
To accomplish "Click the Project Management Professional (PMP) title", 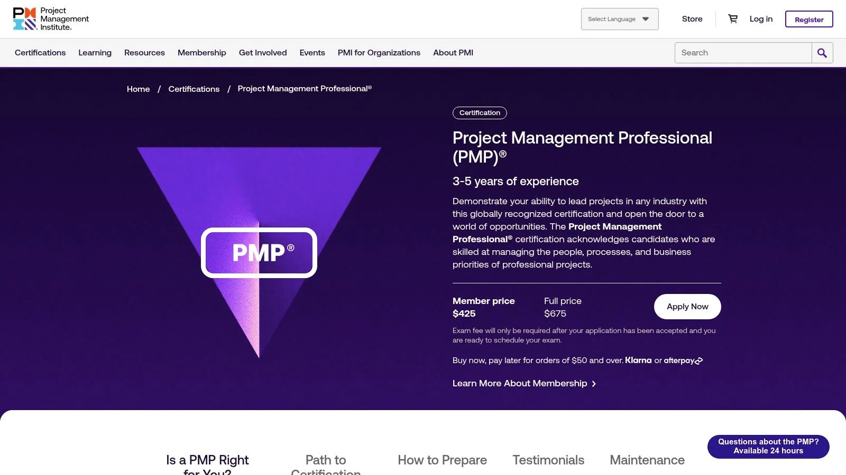I will tap(582, 147).
